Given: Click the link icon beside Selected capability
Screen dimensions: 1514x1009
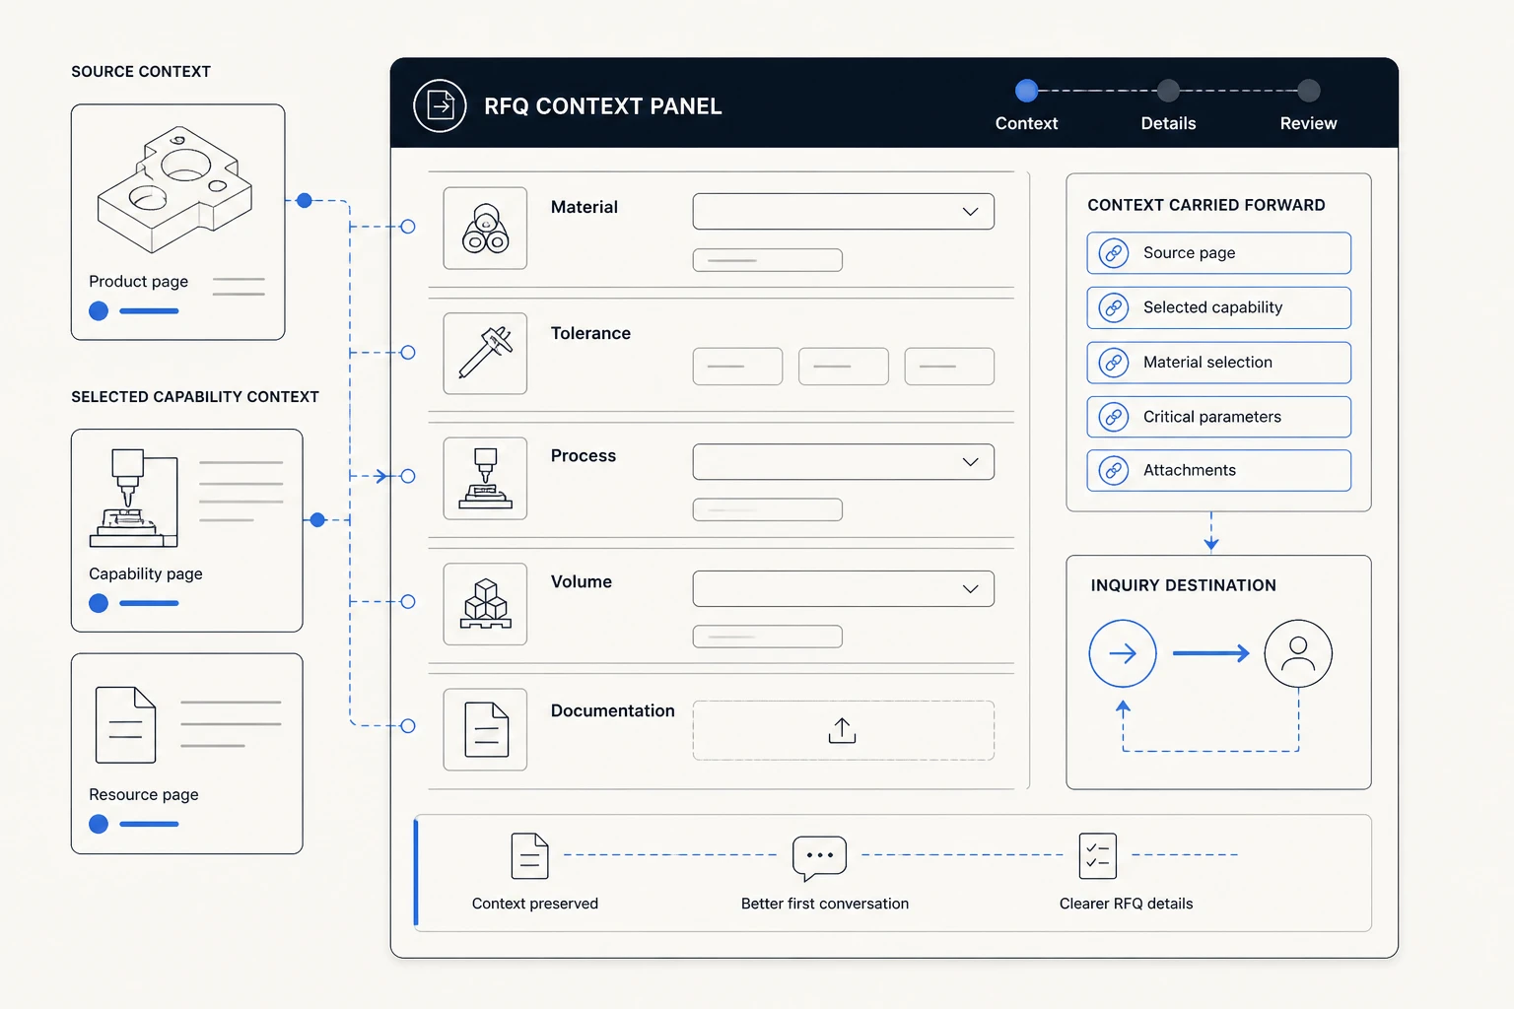Looking at the screenshot, I should point(1114,308).
